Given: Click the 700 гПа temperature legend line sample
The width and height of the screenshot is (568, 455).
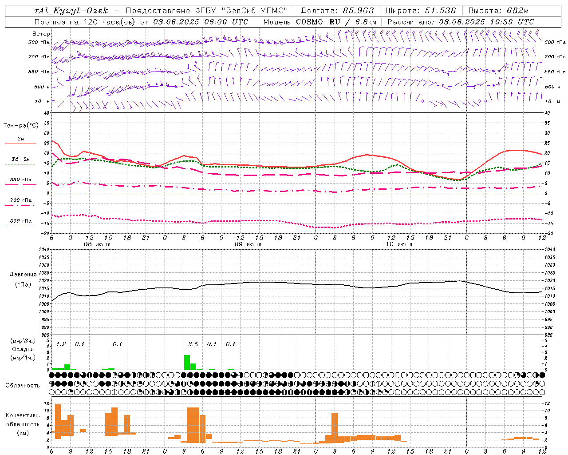Looking at the screenshot, I should coord(20,205).
